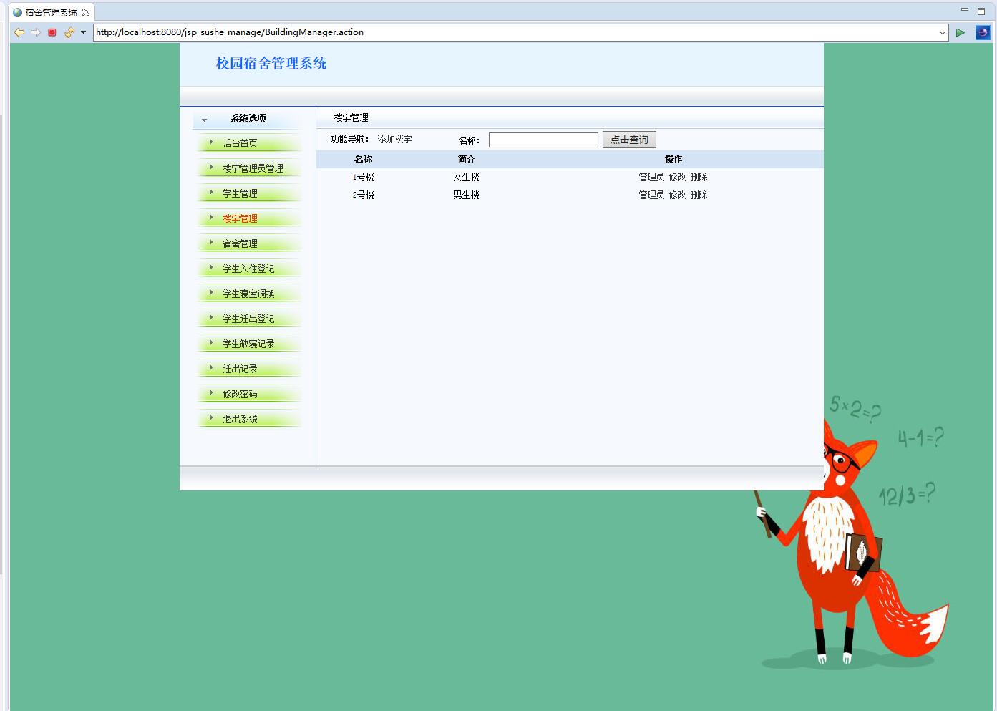Click 删除 link for 1号楼
This screenshot has height=711, width=997.
click(699, 177)
